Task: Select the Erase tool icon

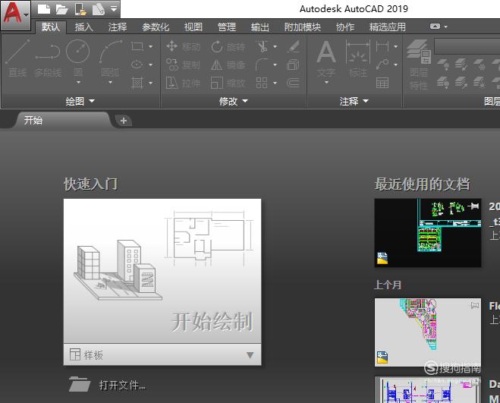Action: (x=293, y=46)
